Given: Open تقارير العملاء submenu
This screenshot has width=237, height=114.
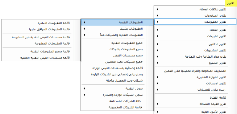Looking at the screenshot, I should (x=195, y=30).
